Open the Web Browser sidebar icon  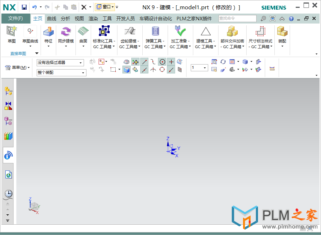9,174
